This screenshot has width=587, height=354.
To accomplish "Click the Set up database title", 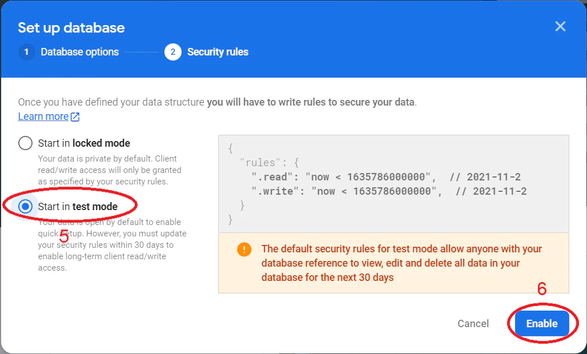I will pos(71,27).
